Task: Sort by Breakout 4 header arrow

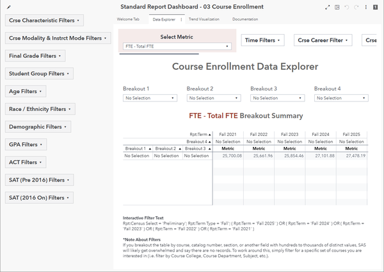Action: [x=210, y=142]
